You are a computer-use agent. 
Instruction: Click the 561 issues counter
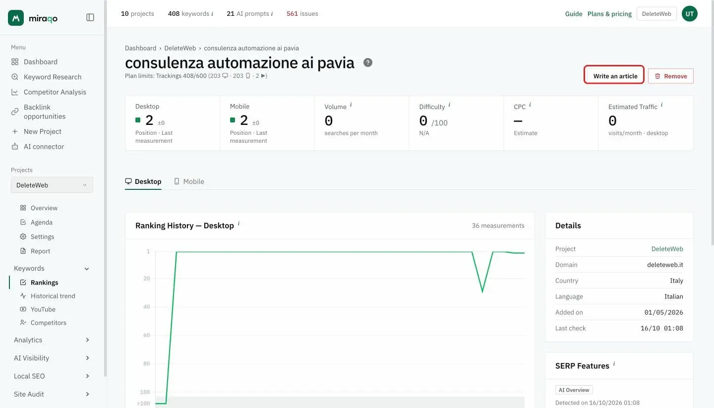tap(302, 14)
